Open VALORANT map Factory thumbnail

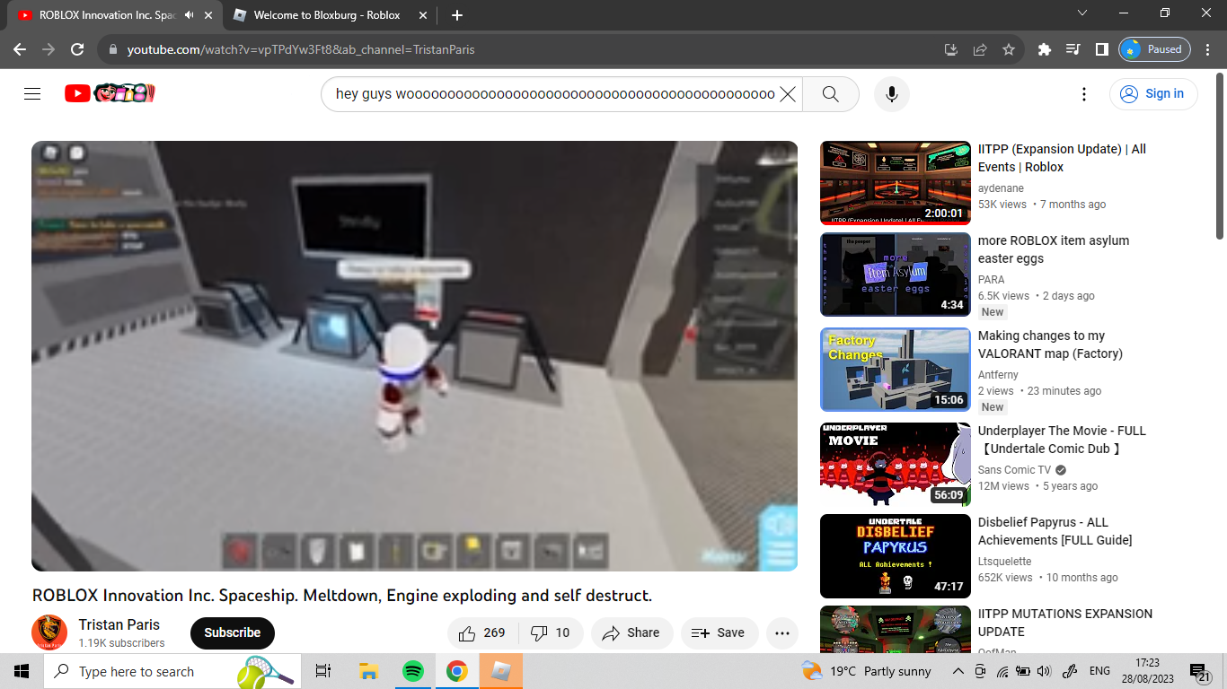[x=896, y=370]
